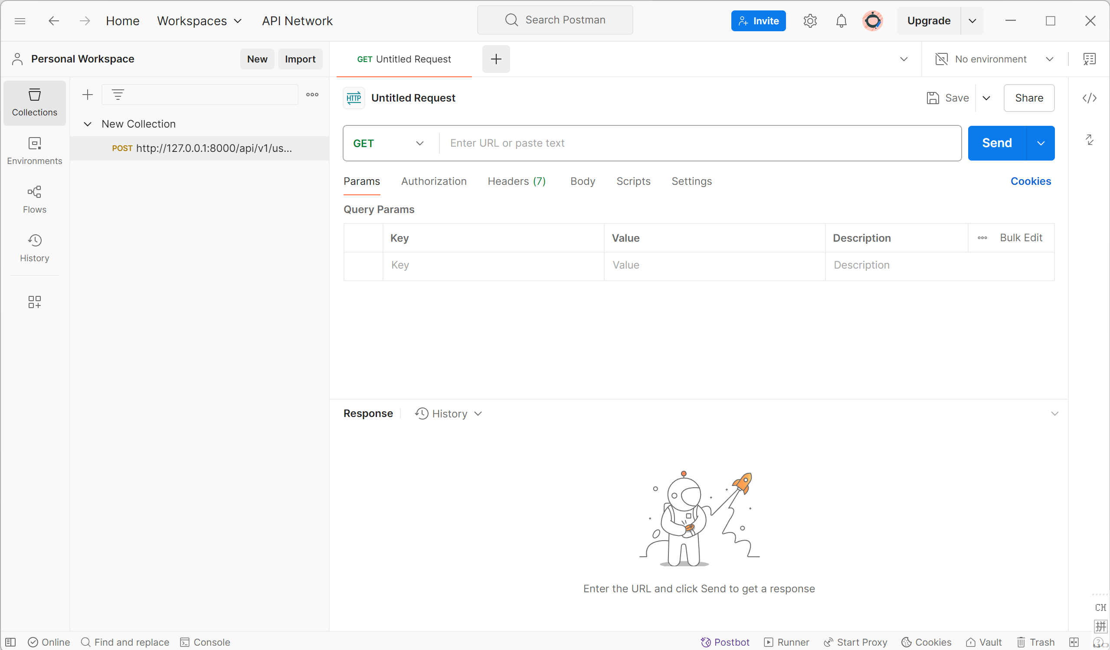Open query params more options ellipsis
This screenshot has height=650, width=1110.
point(982,238)
